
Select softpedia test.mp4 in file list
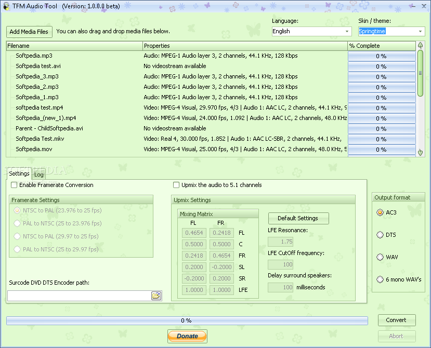pos(40,108)
